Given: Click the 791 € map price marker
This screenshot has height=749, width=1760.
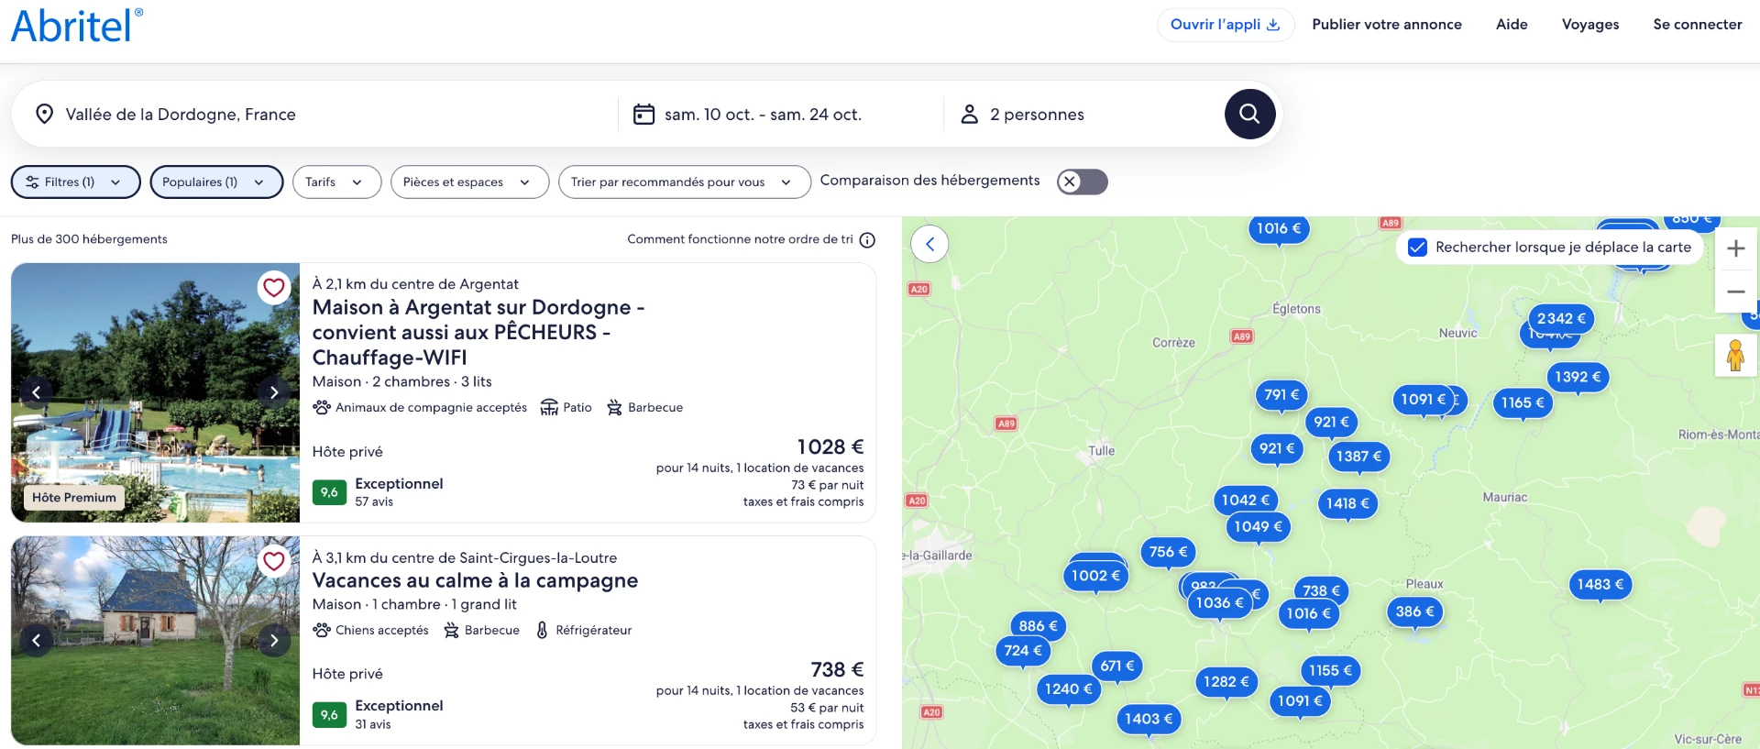Looking at the screenshot, I should (1281, 395).
